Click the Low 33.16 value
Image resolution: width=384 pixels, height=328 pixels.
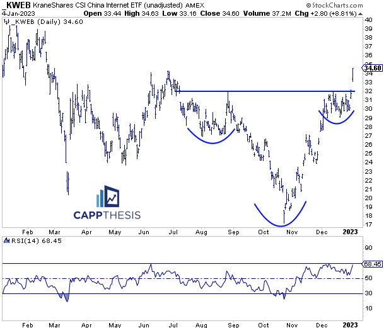[x=179, y=13]
